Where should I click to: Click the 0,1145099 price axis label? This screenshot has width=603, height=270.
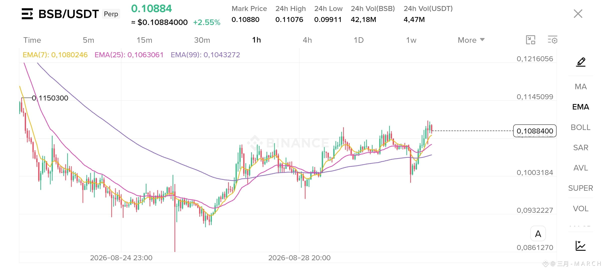coord(535,97)
